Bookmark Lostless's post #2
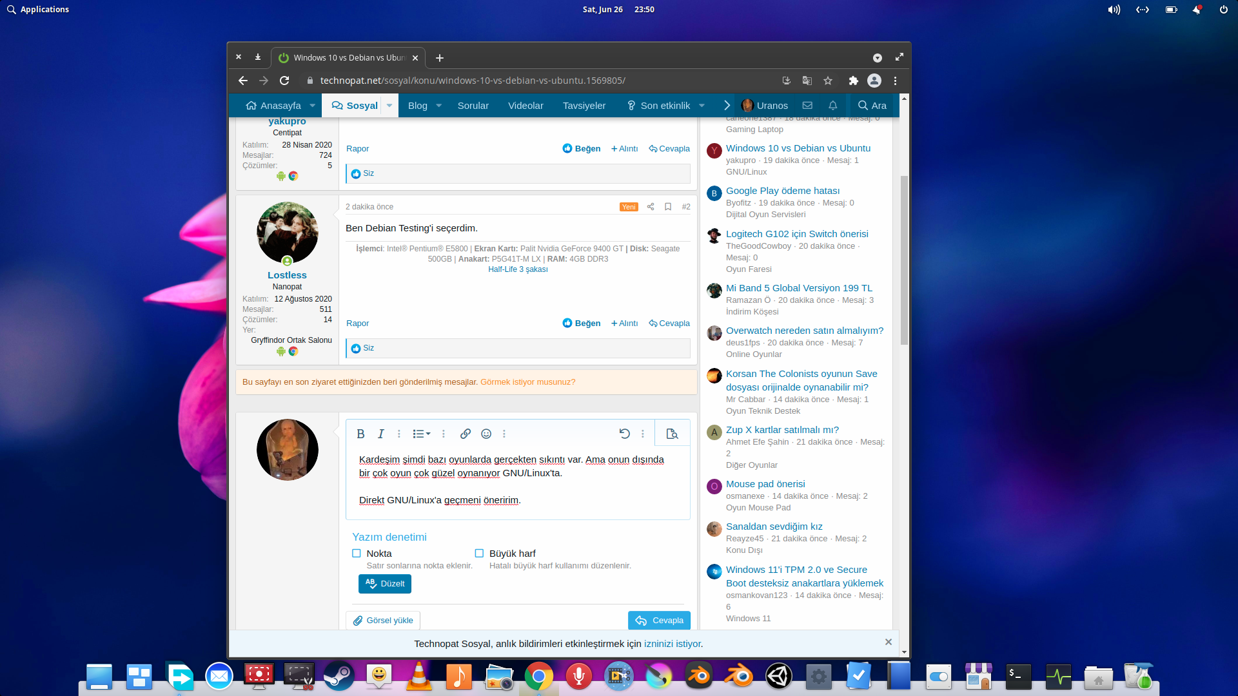 point(668,207)
